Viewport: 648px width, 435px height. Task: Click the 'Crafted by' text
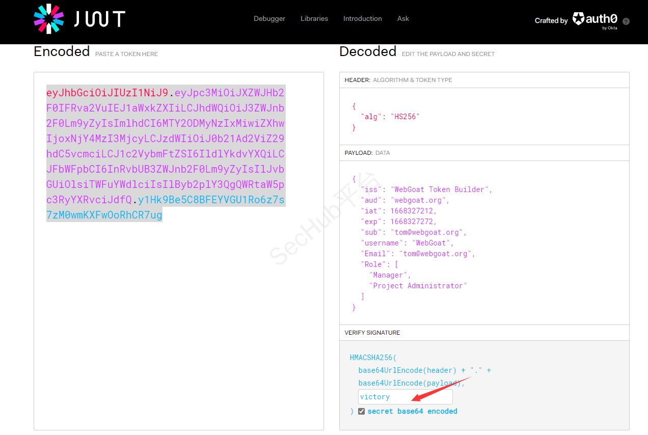pos(551,21)
